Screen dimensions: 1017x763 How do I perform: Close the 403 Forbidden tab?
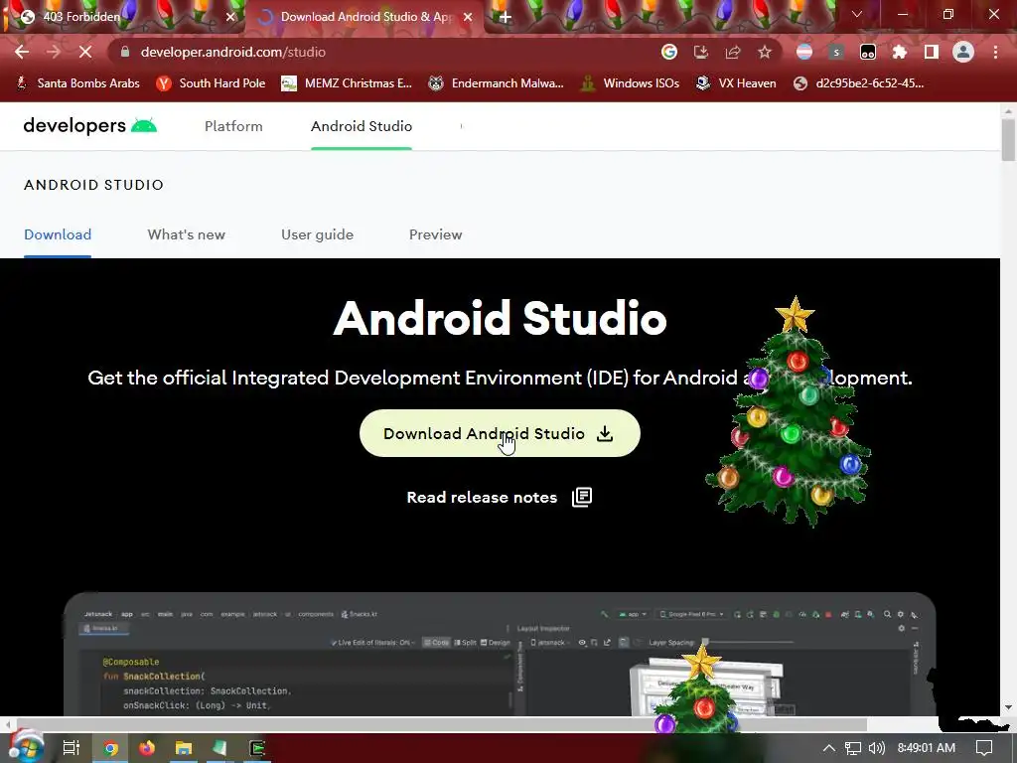tap(230, 17)
